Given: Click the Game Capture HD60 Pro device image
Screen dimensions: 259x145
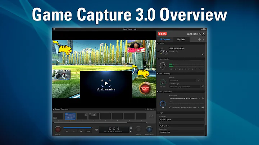Looking at the screenshot, I should (x=163, y=51).
